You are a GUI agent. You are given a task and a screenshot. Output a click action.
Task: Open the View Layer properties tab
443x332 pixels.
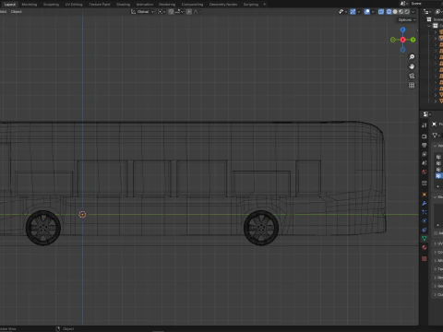(425, 154)
